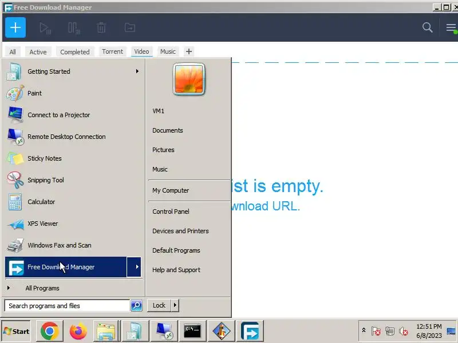458x343 pixels.
Task: Switch to the Completed tab
Action: click(75, 51)
